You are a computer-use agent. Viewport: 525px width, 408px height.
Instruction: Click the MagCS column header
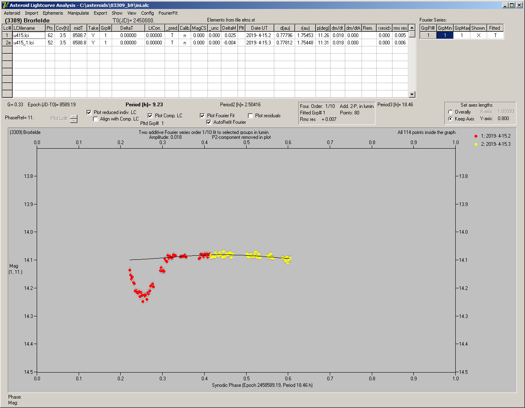point(199,28)
